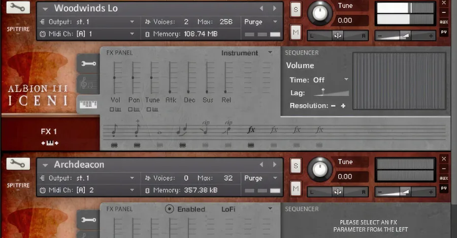Open Woodwinds Lo instrument wrench settings
Screen dimensions: 457x238
tap(18, 7)
